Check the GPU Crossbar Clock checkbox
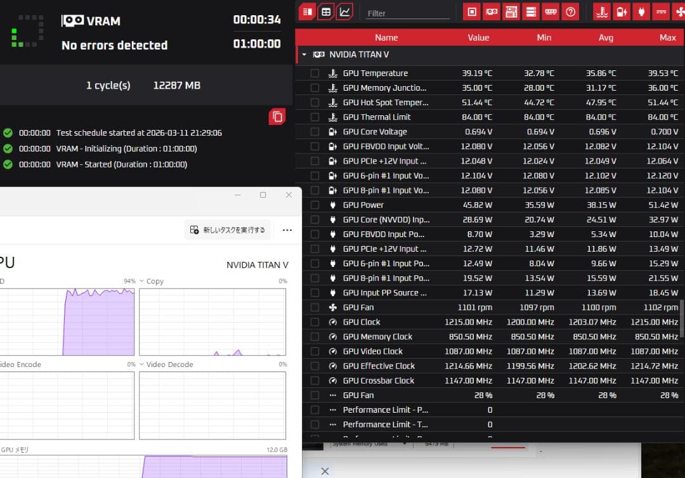685x478 pixels. [x=315, y=380]
